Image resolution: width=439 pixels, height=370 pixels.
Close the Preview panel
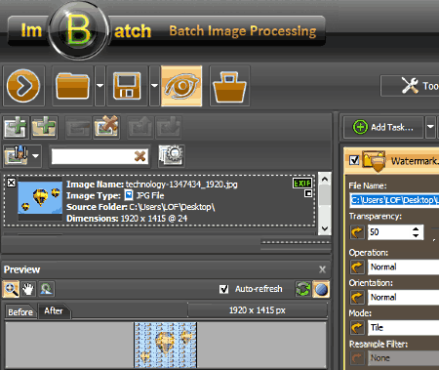[x=322, y=269]
